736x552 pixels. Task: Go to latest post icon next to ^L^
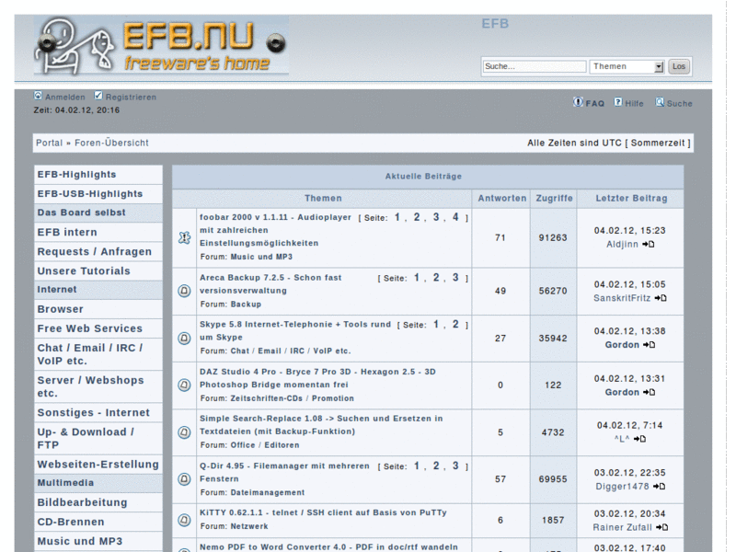639,439
